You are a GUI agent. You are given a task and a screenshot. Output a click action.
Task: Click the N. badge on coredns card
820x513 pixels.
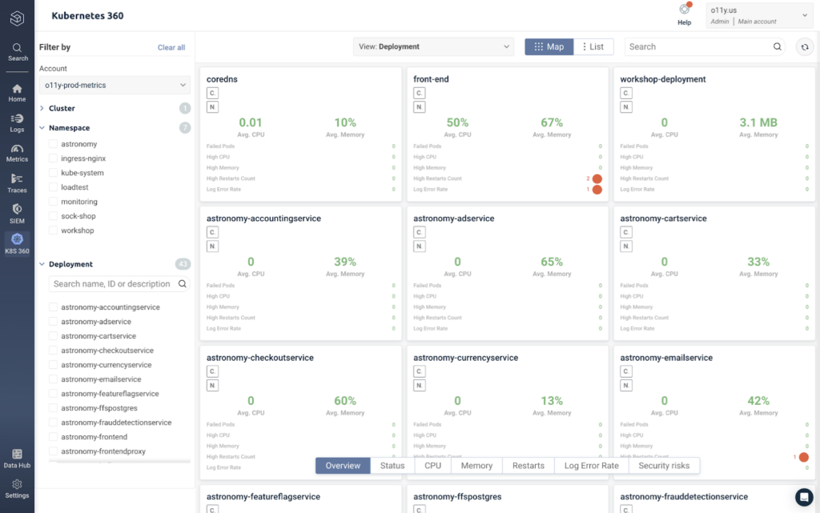[212, 107]
